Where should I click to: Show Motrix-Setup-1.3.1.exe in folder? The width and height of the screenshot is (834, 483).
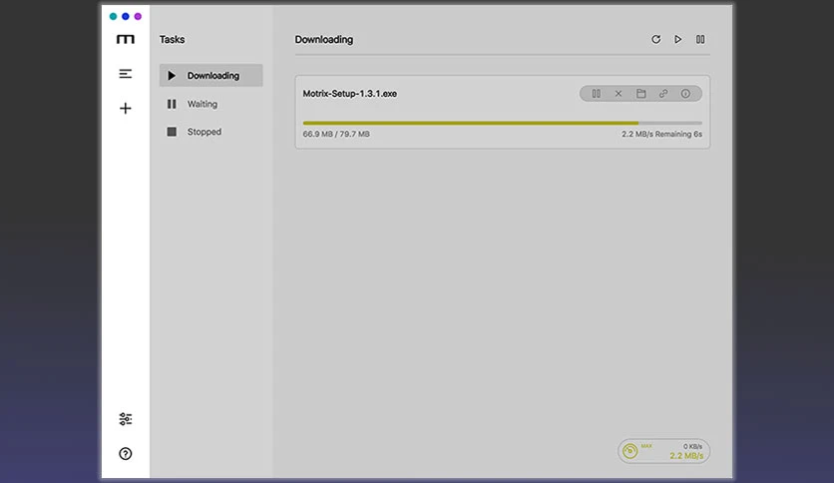pos(640,94)
